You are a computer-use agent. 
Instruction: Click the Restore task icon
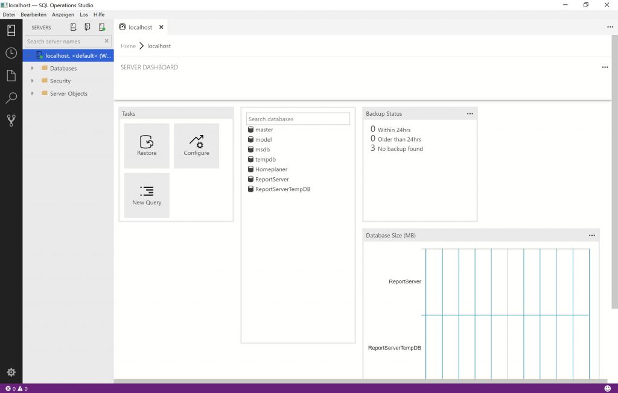147,146
